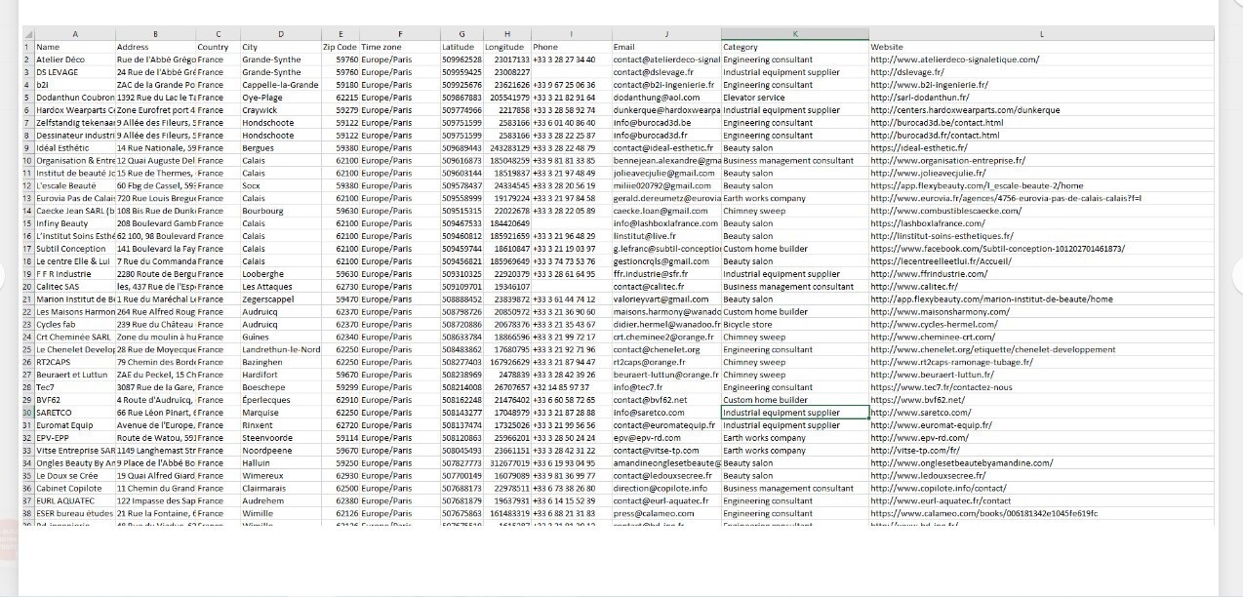
Task: Click phone cell '+33 9 67 25 06 36'
Action: click(x=571, y=85)
